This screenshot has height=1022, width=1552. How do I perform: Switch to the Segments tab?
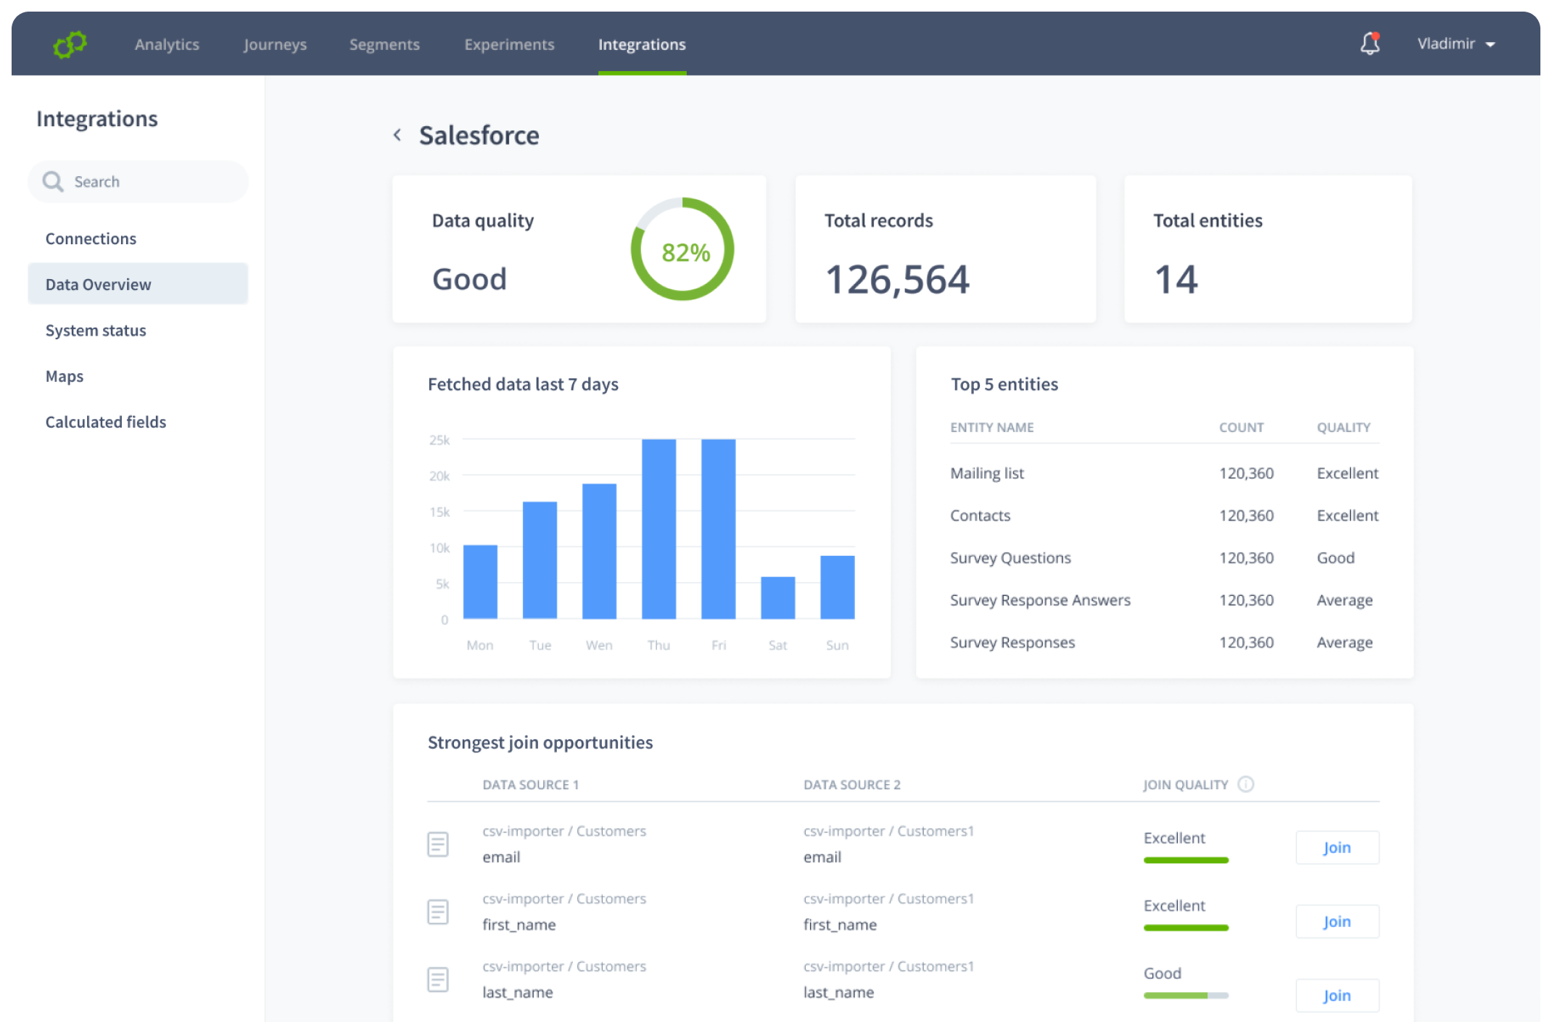click(384, 44)
